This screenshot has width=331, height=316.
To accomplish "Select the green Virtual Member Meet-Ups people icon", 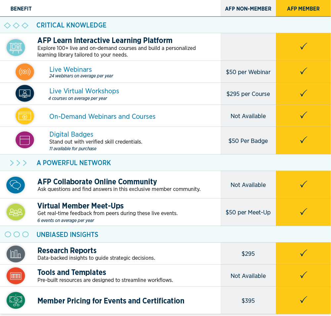I will click(16, 212).
